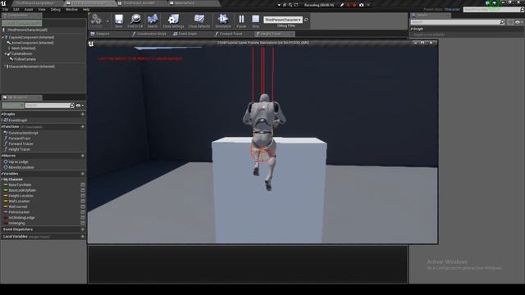Image resolution: width=525 pixels, height=295 pixels.
Task: Open the File menu
Action: (x=6, y=9)
